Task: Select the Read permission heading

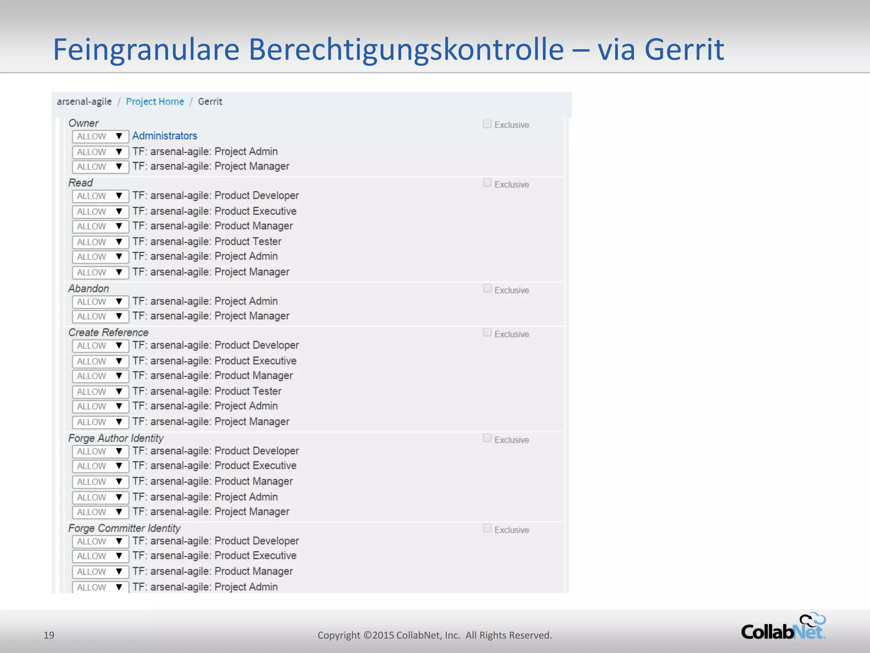Action: [81, 183]
